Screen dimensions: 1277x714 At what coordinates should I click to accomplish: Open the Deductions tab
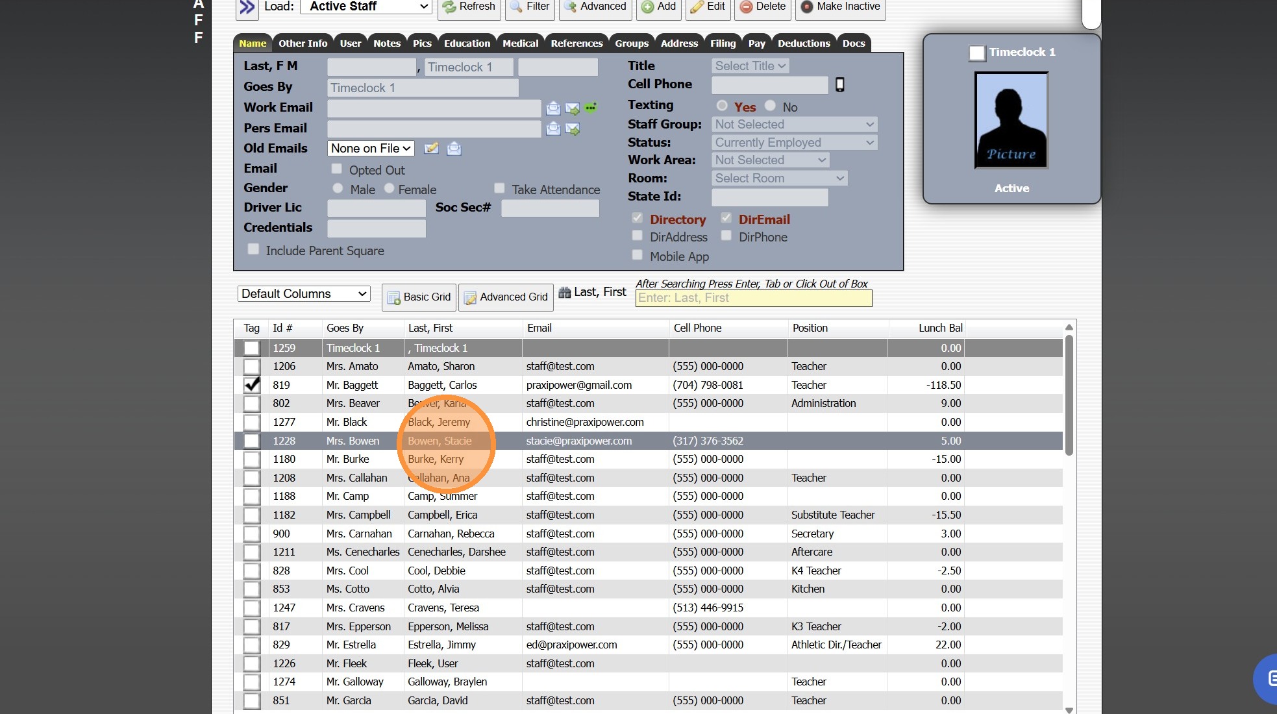coord(804,43)
